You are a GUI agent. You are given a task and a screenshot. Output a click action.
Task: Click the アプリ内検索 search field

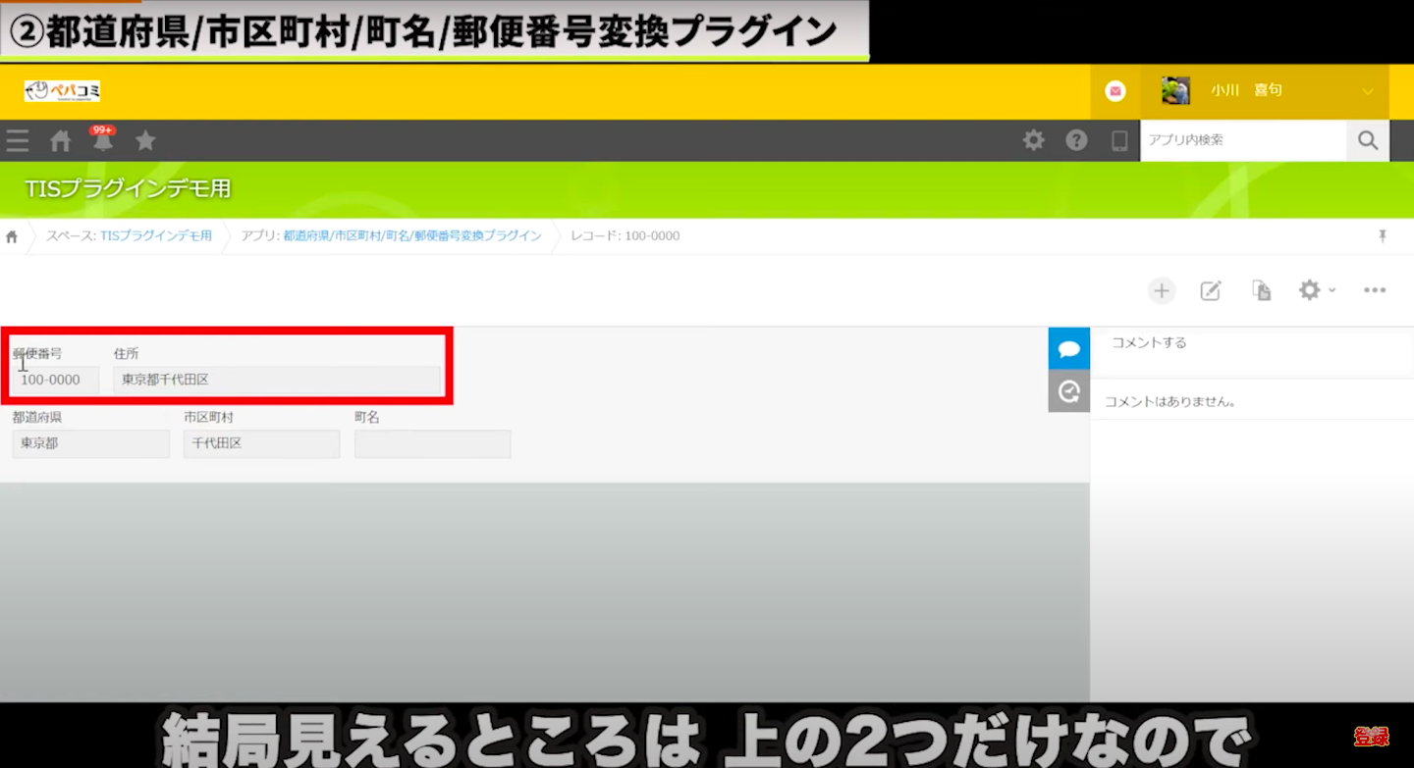point(1242,140)
